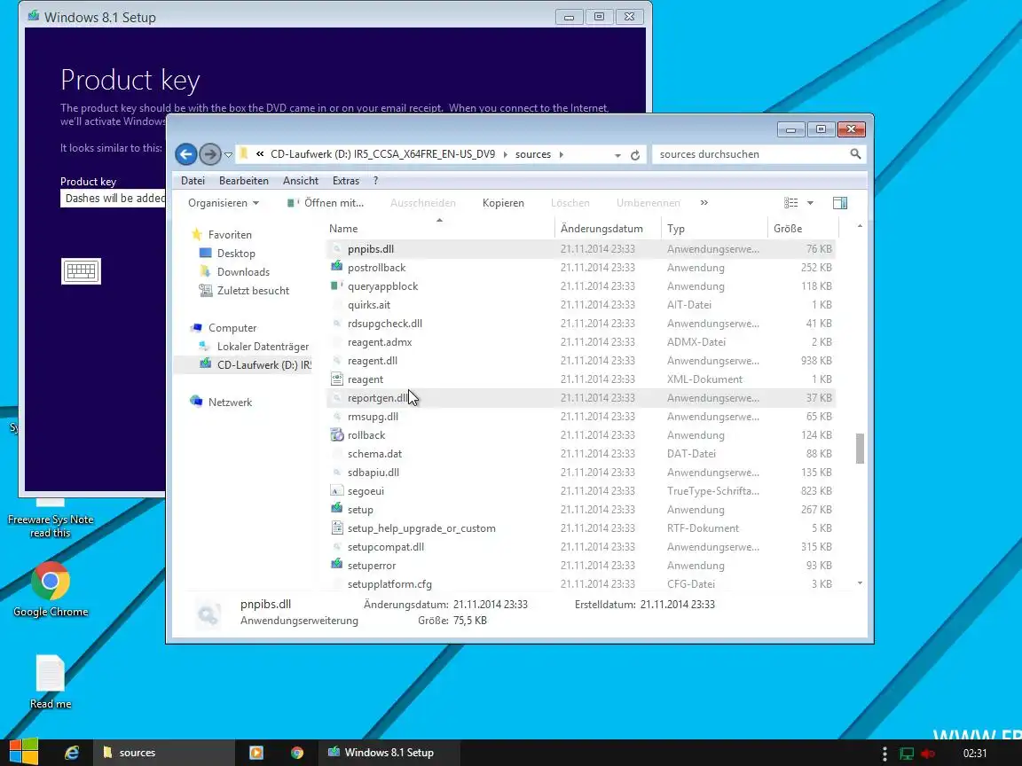The height and width of the screenshot is (766, 1022).
Task: Click the search magnifier icon
Action: pos(855,154)
